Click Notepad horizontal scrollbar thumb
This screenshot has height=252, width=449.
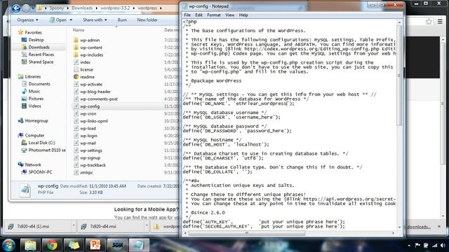246,233
